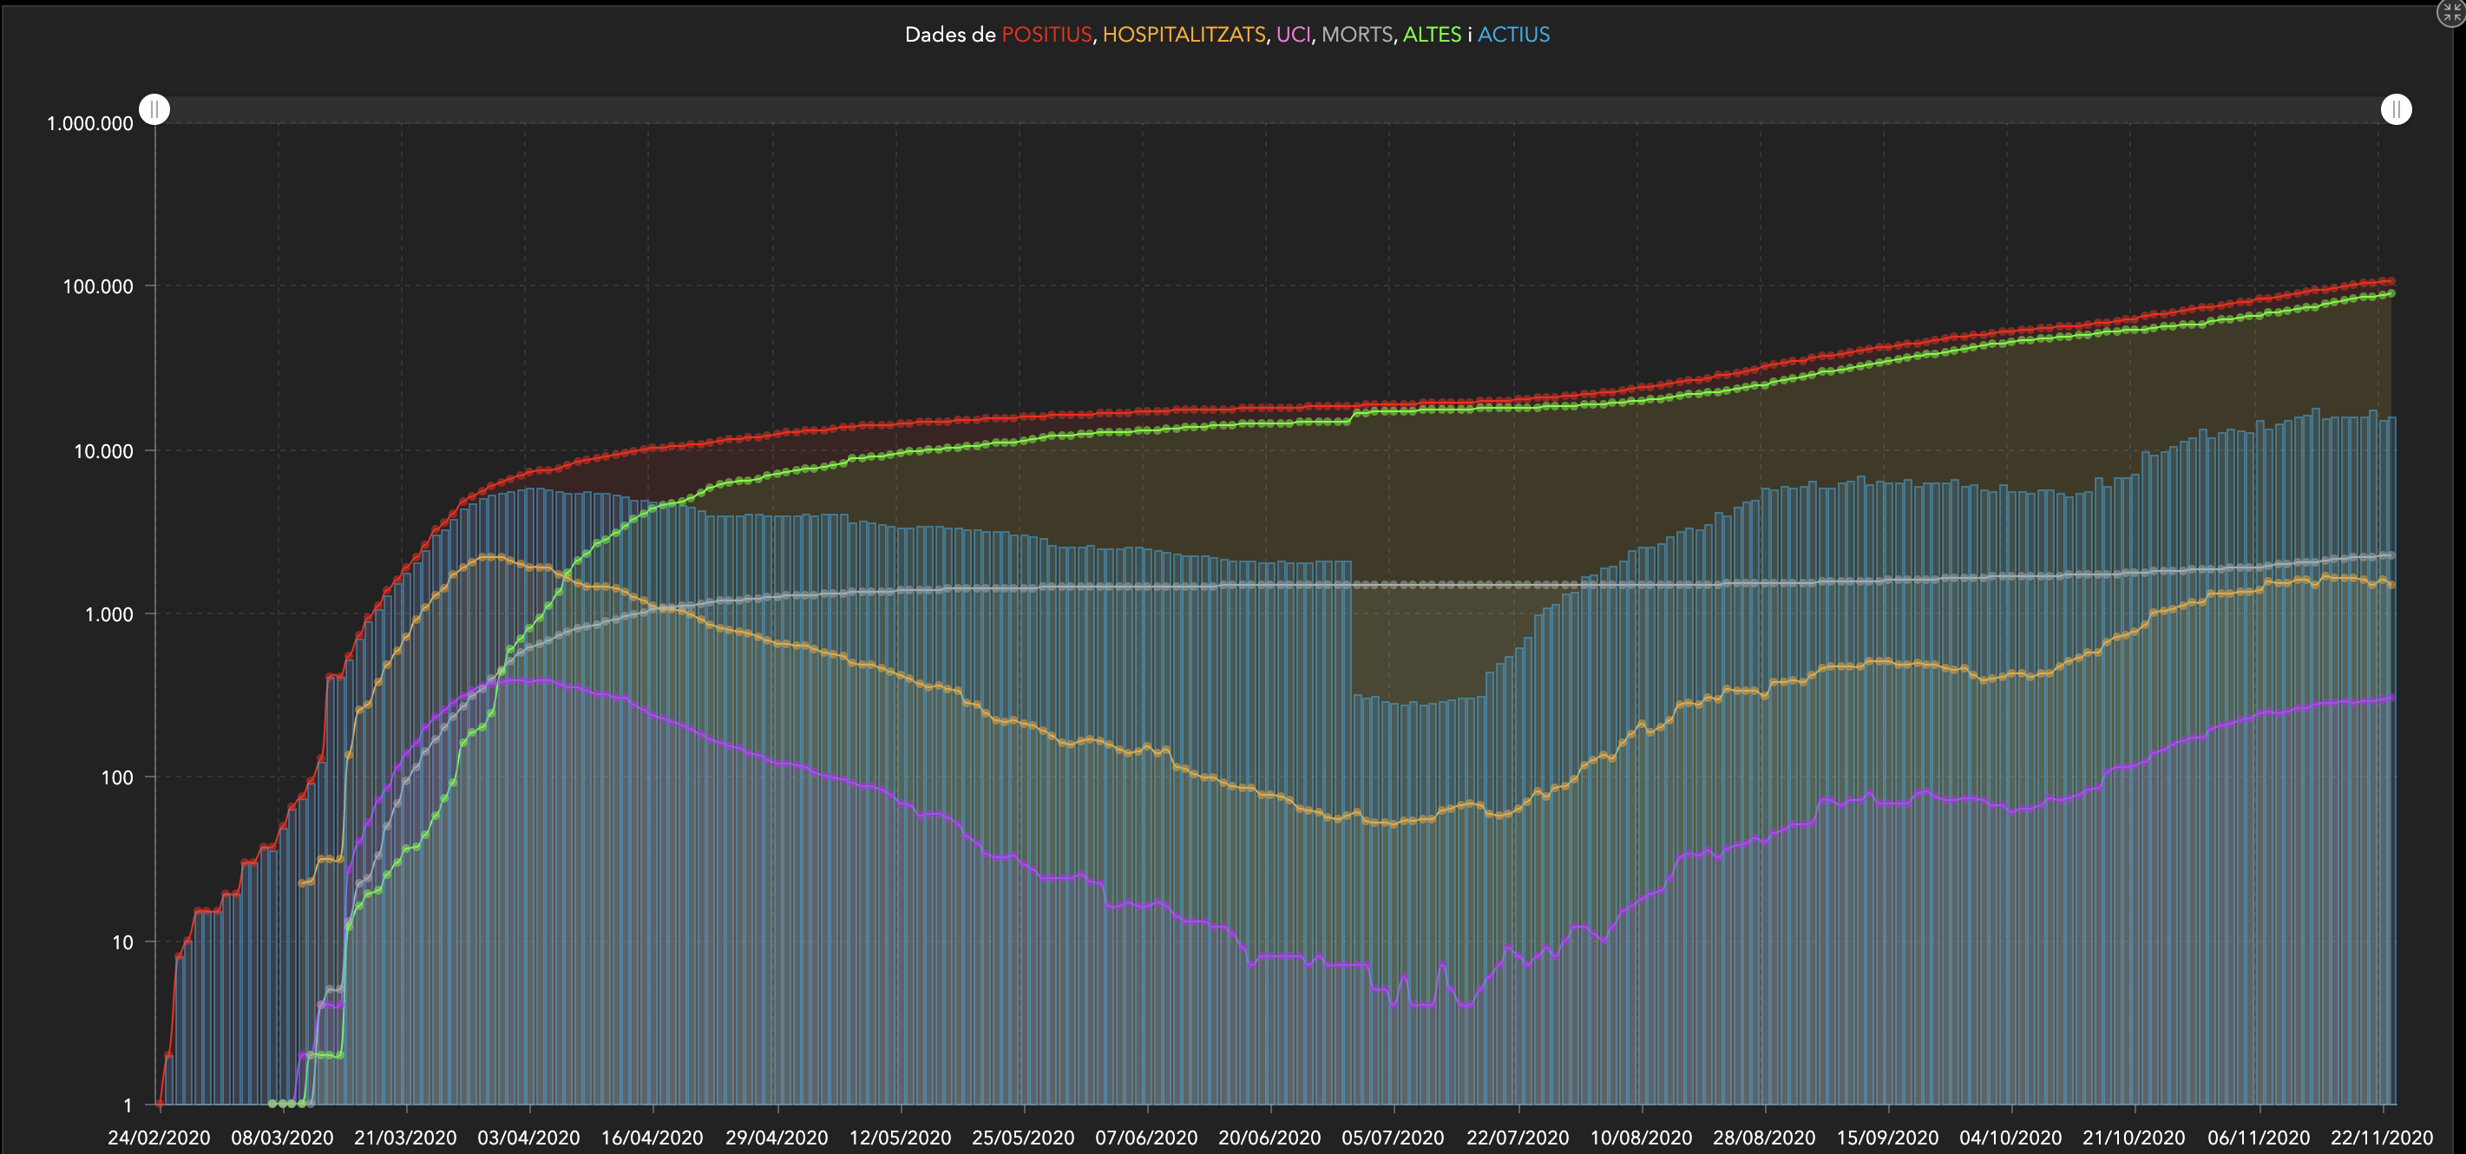This screenshot has height=1154, width=2466.
Task: Toggle the ACTIUS series in title
Action: point(1512,35)
